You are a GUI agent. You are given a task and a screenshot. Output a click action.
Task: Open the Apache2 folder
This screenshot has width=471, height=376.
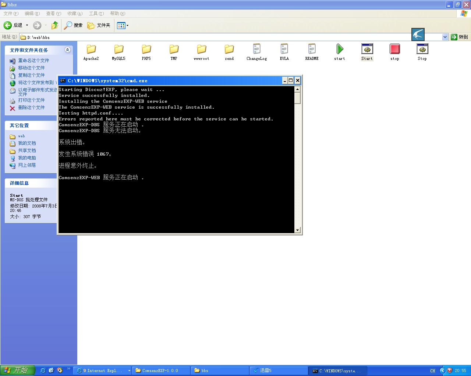point(91,49)
